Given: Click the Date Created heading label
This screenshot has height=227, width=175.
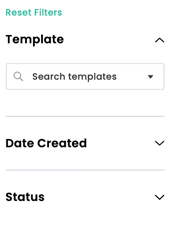Looking at the screenshot, I should coord(46,143).
